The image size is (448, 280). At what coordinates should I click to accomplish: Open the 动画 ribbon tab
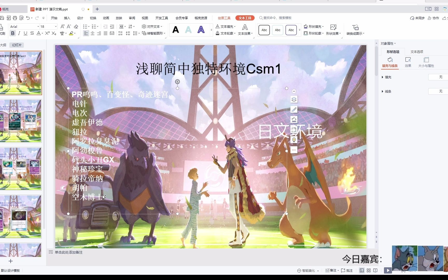click(106, 18)
